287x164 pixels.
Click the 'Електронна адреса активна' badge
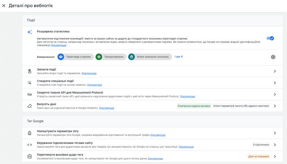click(194, 106)
